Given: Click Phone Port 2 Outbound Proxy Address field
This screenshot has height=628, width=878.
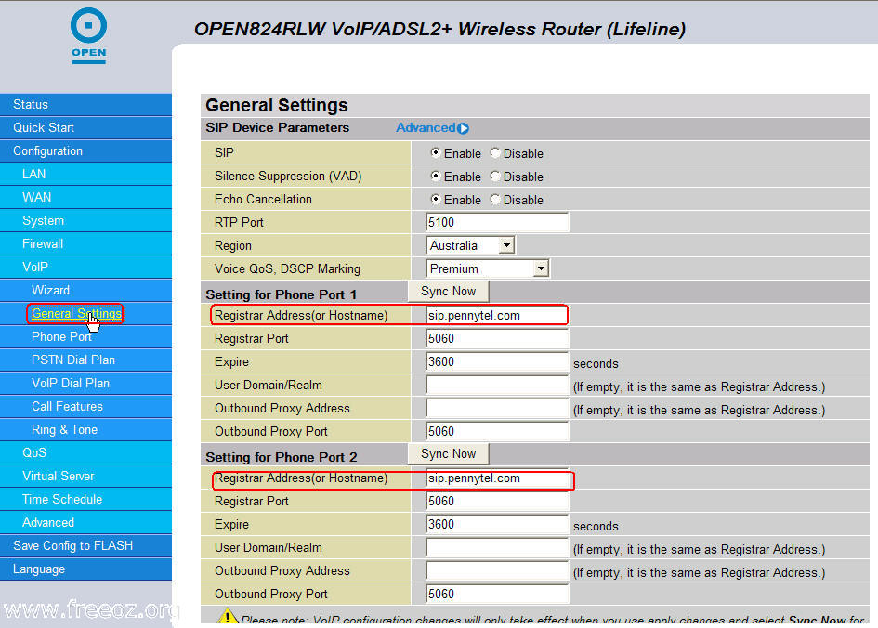Looking at the screenshot, I should [x=497, y=570].
